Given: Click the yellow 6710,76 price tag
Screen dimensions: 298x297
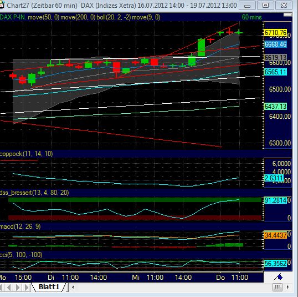Looking at the screenshot, I should click(x=276, y=33).
